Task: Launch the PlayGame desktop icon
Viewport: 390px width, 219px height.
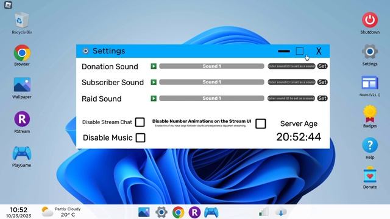Action: pyautogui.click(x=22, y=153)
